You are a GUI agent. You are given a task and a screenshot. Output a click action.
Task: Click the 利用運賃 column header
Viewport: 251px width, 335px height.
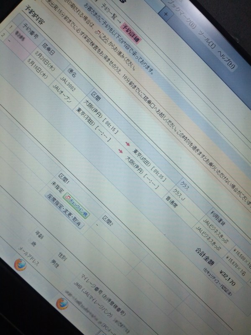[217, 218]
